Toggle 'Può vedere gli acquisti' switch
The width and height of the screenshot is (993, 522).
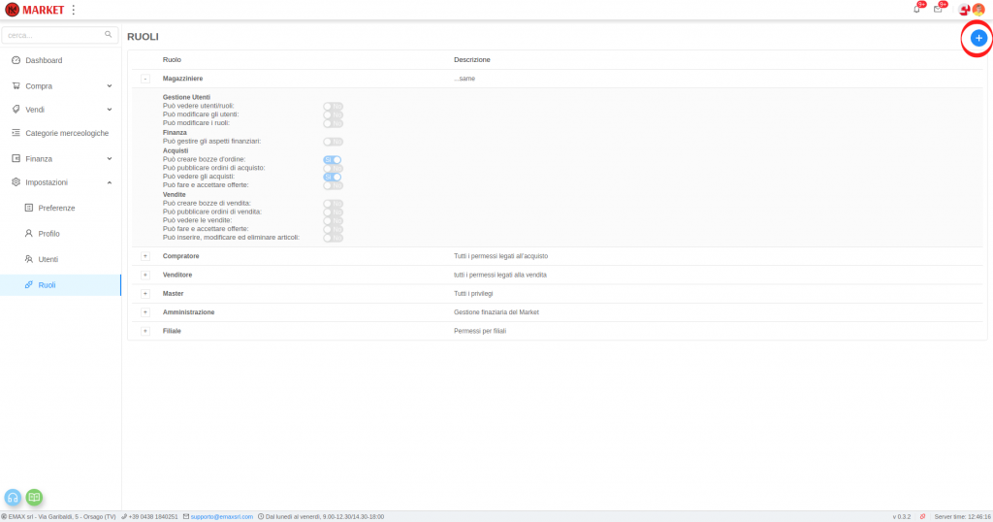pyautogui.click(x=333, y=177)
